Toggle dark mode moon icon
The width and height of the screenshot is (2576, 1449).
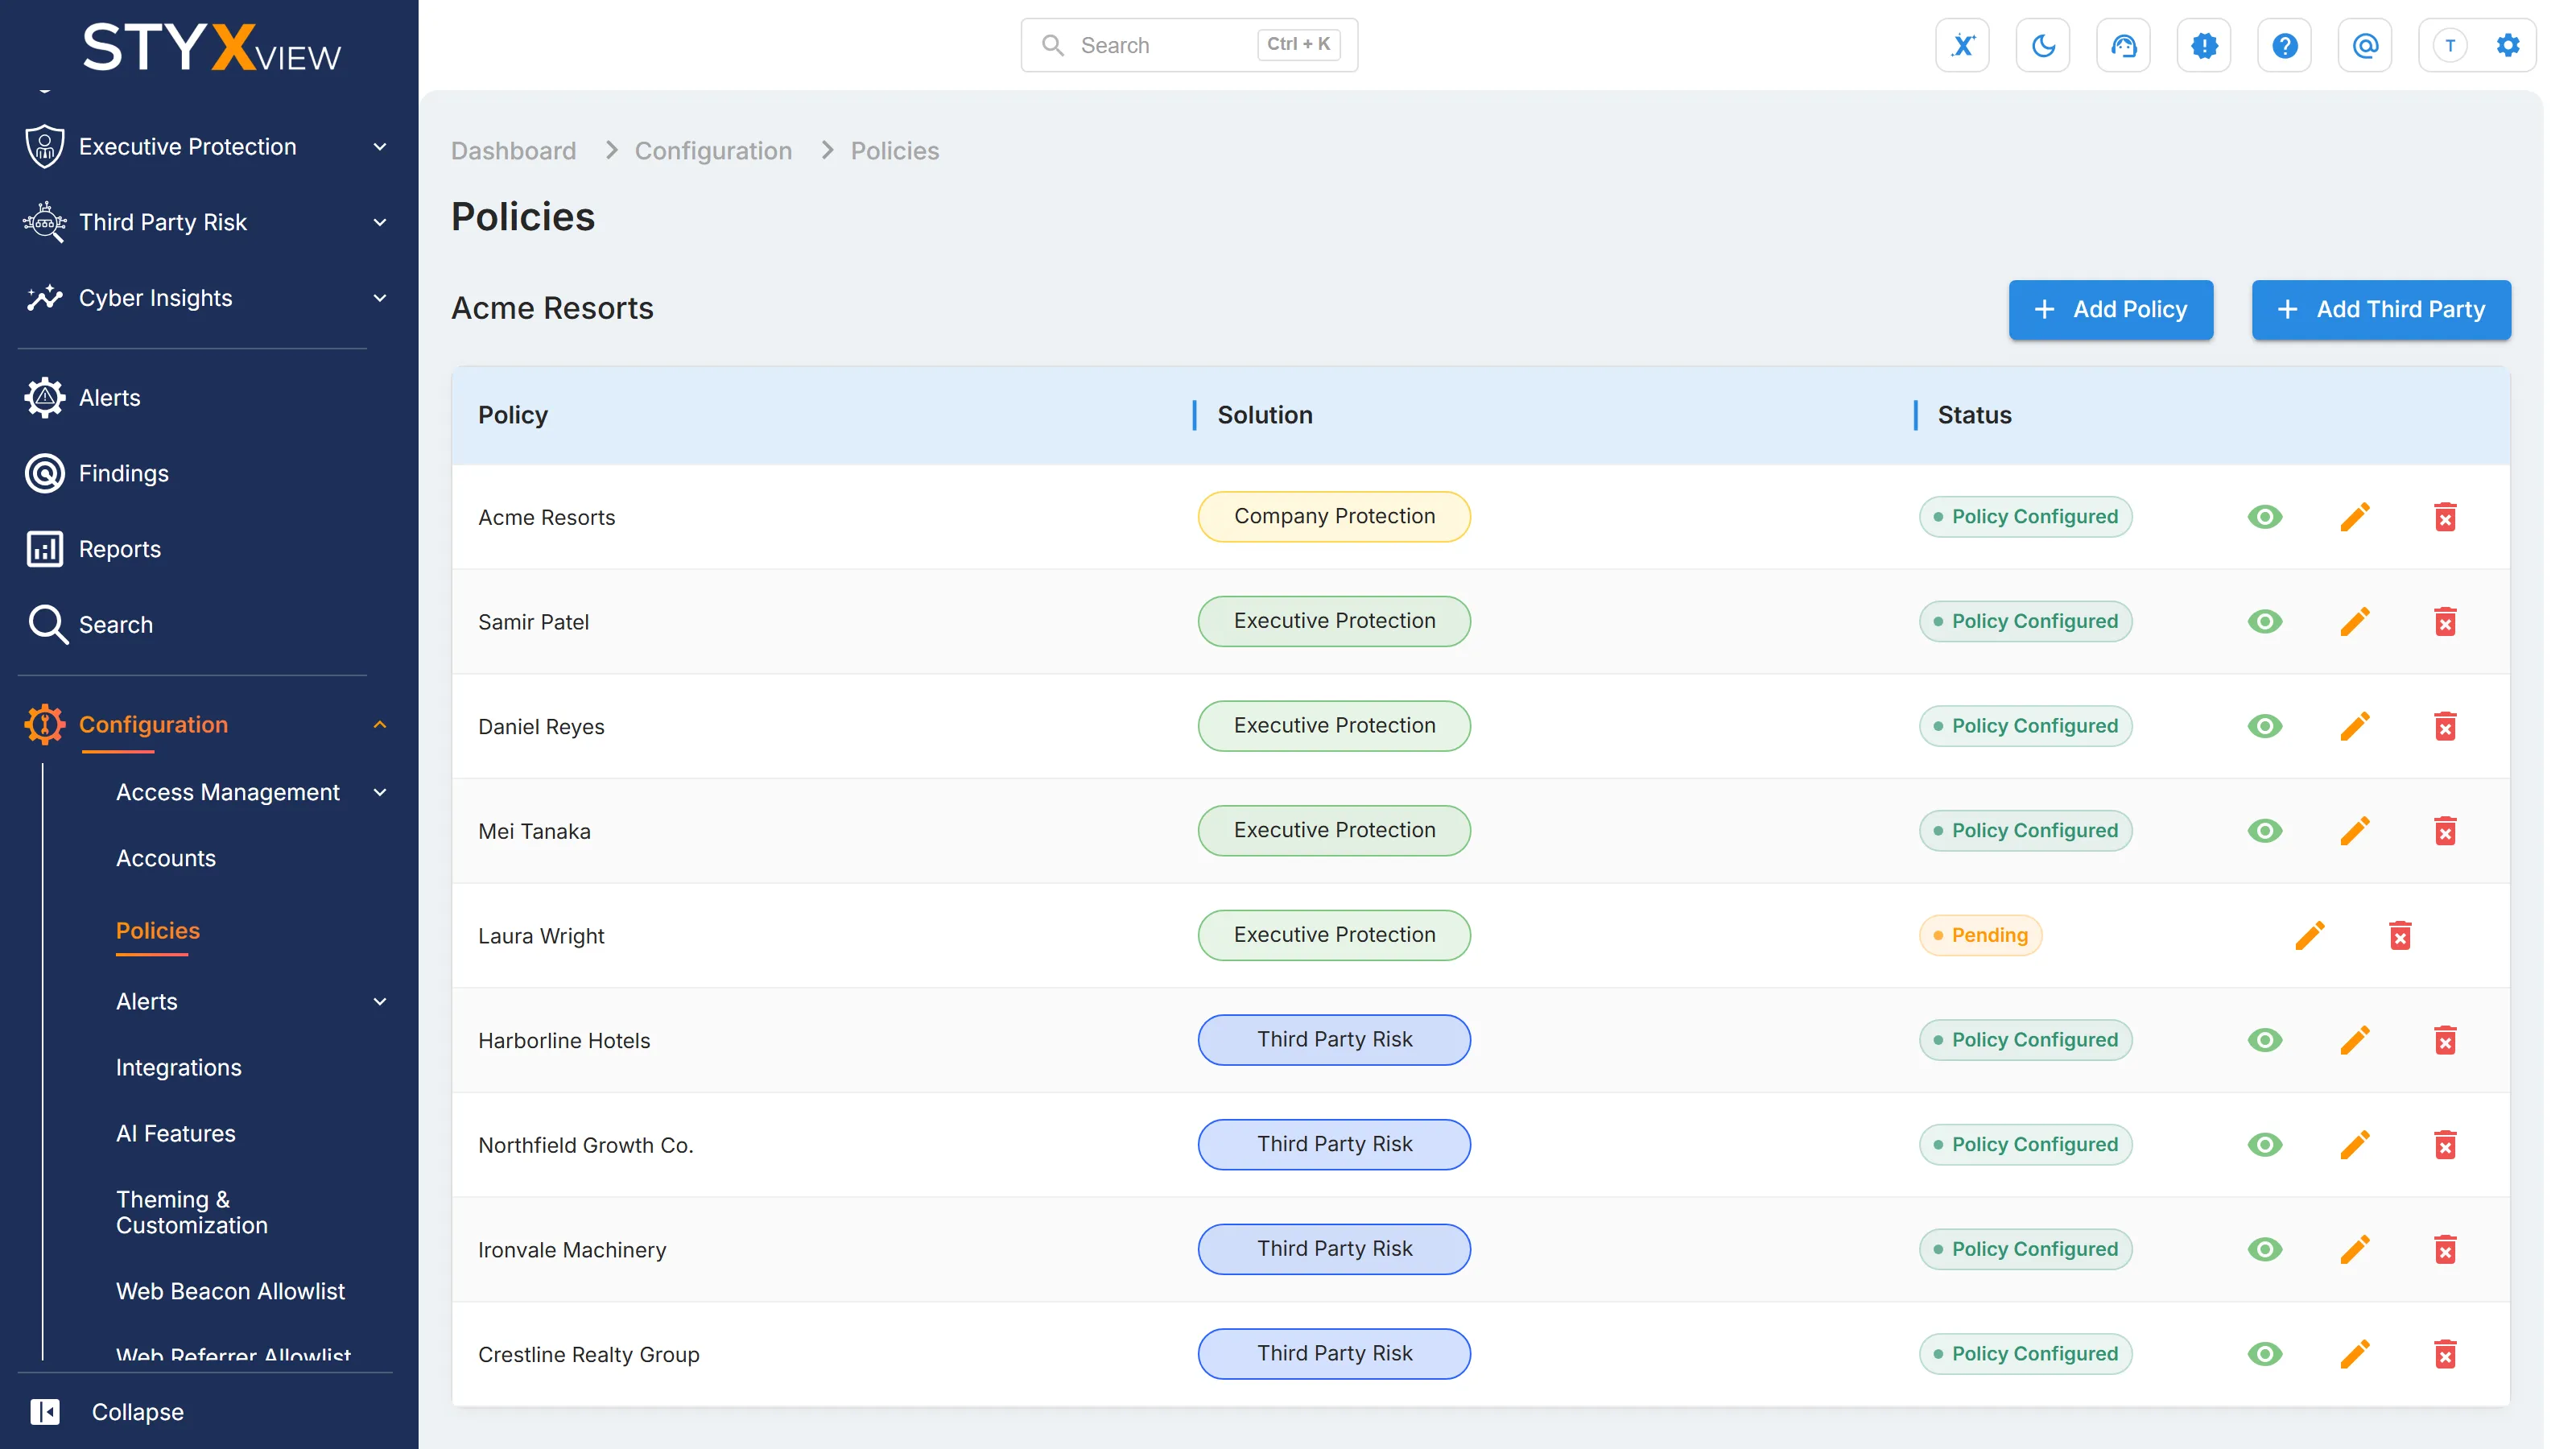pos(2043,45)
